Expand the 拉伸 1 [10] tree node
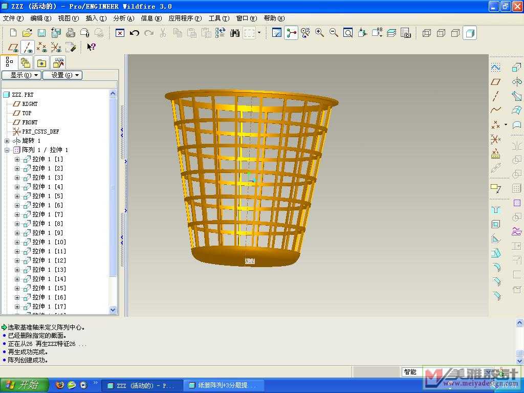This screenshot has height=393, width=524. click(17, 242)
